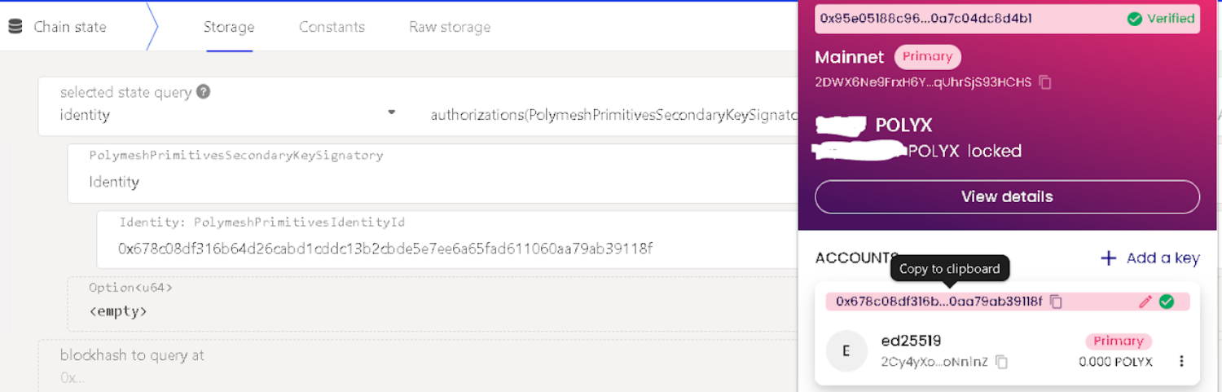1222x392 pixels.
Task: Click the green identity checkmark
Action: pyautogui.click(x=1167, y=302)
